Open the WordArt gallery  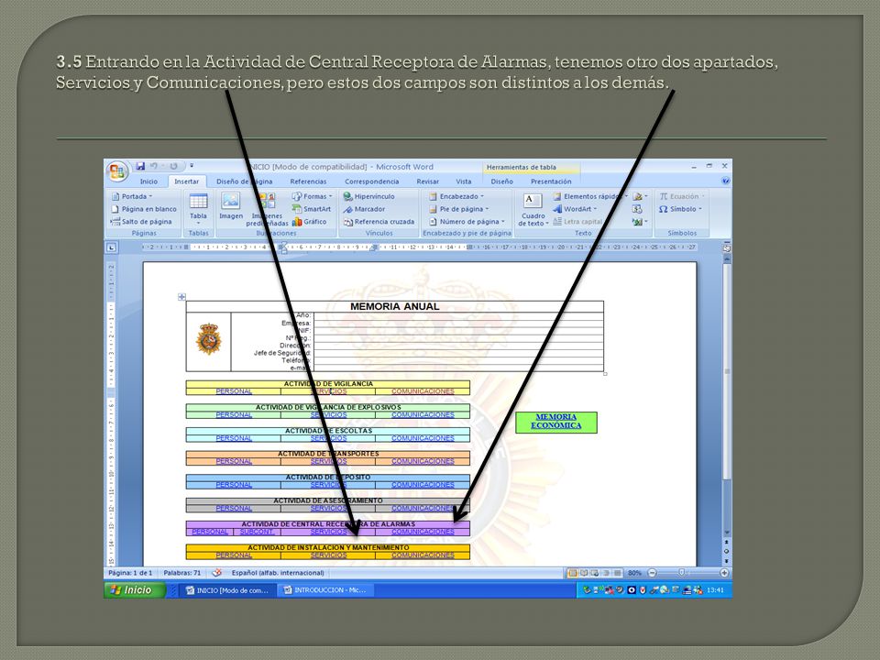[x=575, y=209]
